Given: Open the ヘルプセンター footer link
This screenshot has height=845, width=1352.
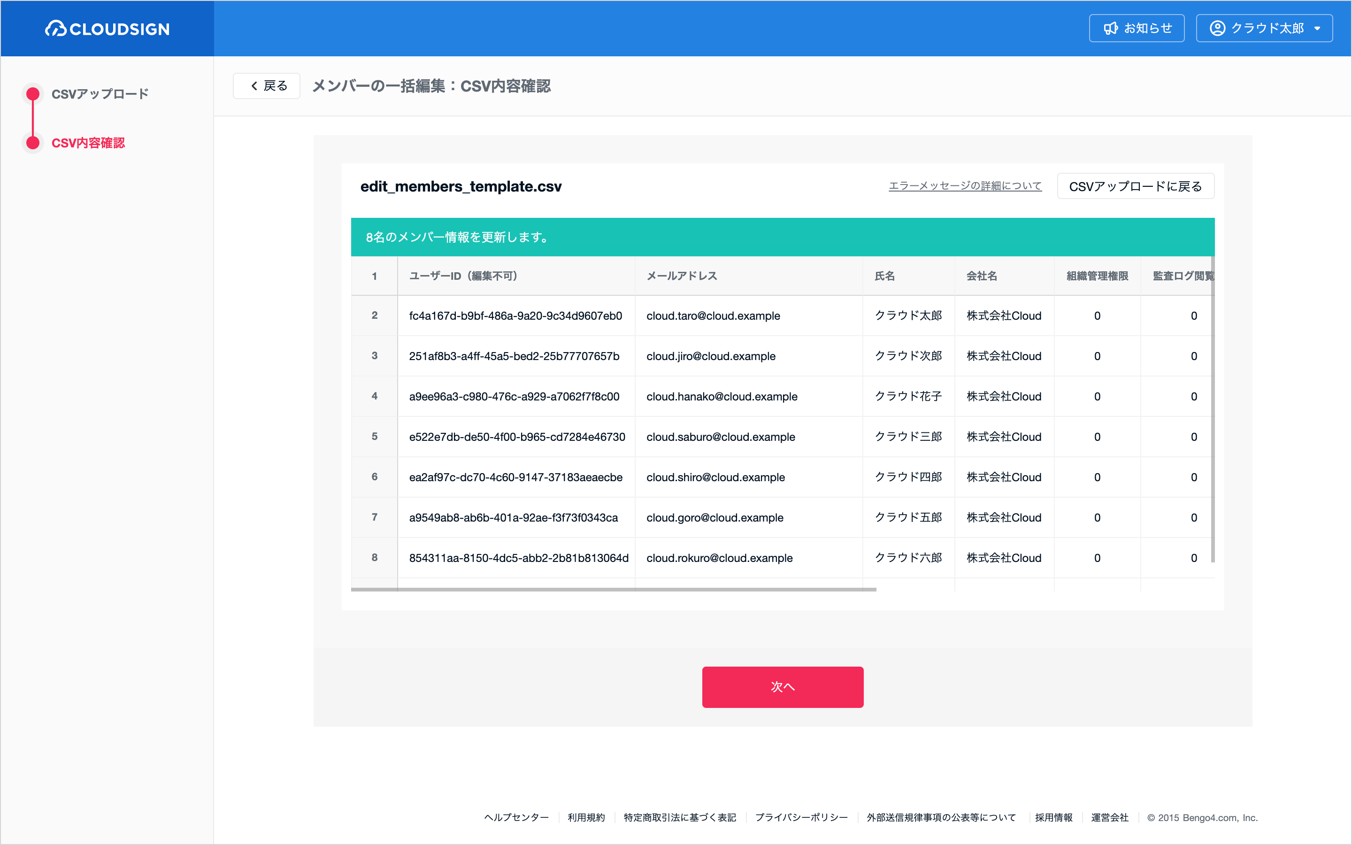Looking at the screenshot, I should pyautogui.click(x=516, y=818).
